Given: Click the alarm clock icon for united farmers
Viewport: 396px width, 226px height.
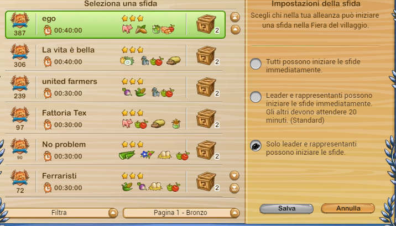Looking at the screenshot, I should coord(48,93).
